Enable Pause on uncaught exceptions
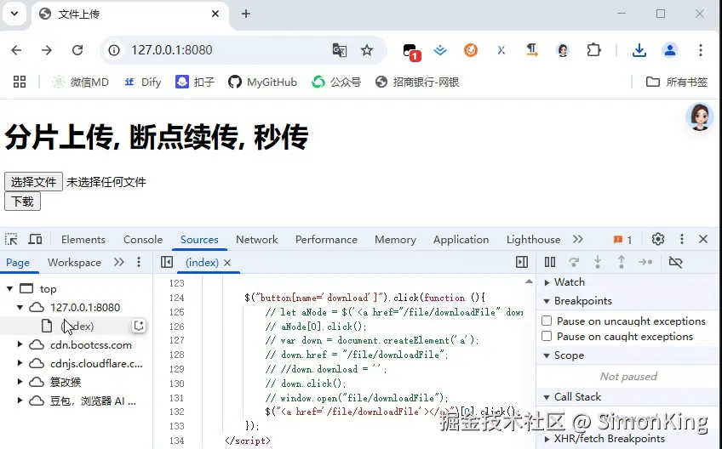Screen dimensions: 722x449 pyautogui.click(x=547, y=321)
